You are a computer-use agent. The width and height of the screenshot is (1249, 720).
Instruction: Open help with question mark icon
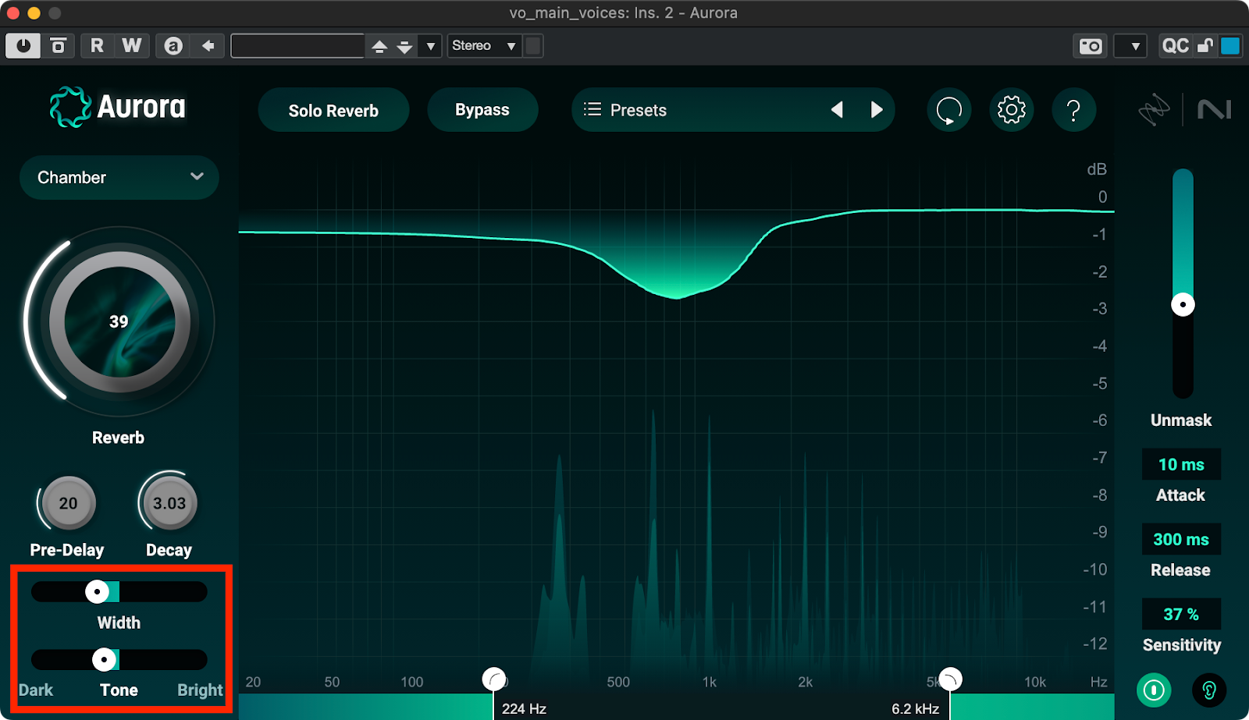(1074, 110)
